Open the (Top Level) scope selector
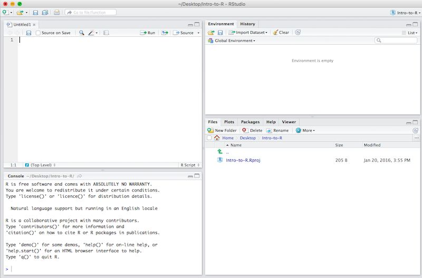Viewport: 422px width, 278px height. point(41,165)
